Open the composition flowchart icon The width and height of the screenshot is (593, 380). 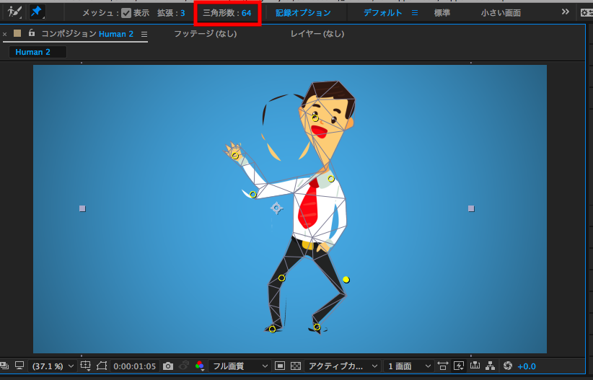(x=491, y=366)
